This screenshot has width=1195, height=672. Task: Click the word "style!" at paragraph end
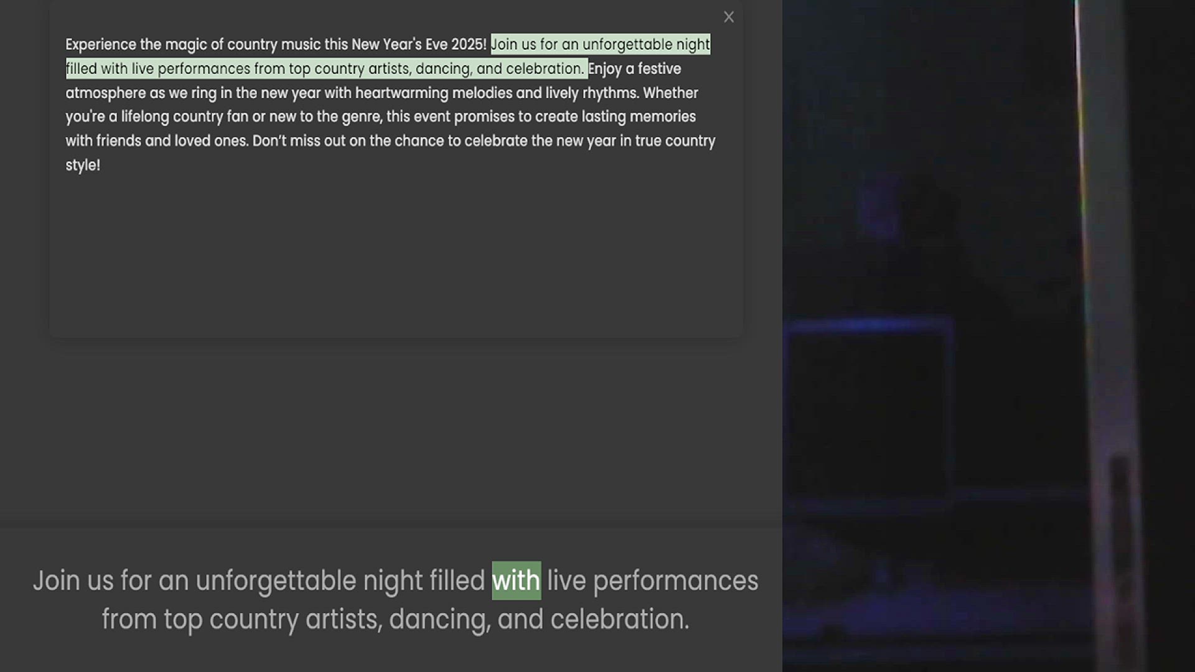[x=83, y=166]
